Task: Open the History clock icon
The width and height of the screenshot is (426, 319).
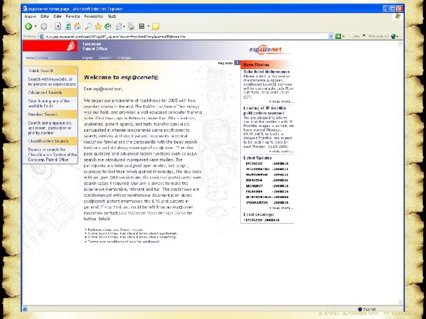Action: point(108,27)
